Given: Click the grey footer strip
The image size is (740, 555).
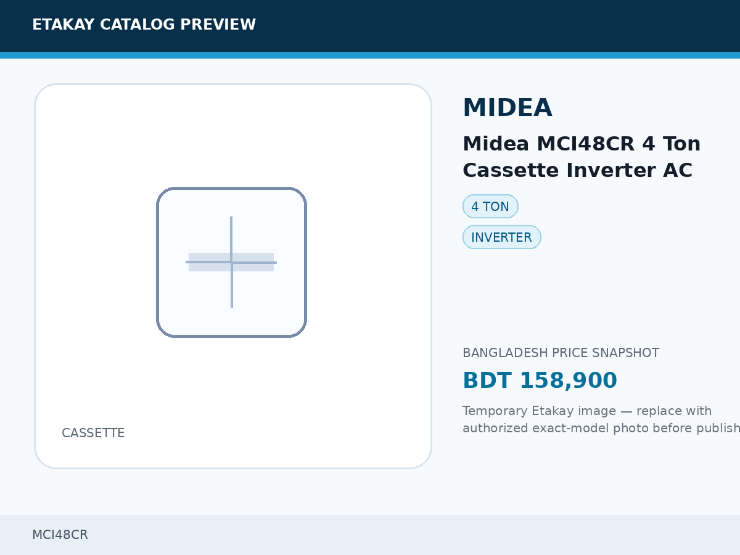Looking at the screenshot, I should click(370, 535).
